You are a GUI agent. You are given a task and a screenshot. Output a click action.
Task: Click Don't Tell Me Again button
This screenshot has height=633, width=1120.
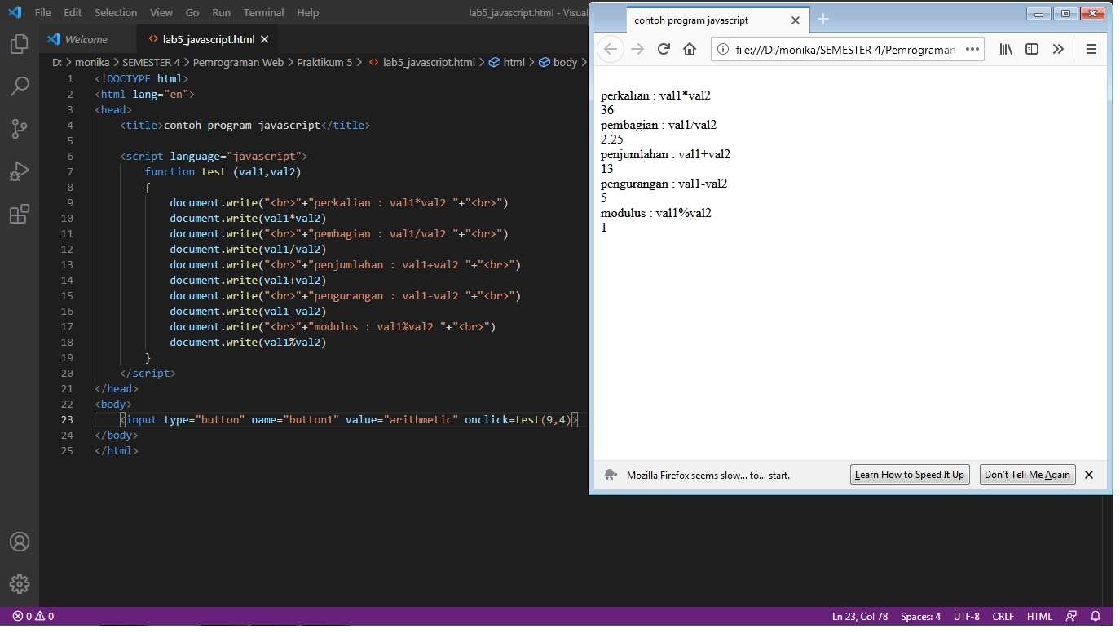pos(1027,475)
